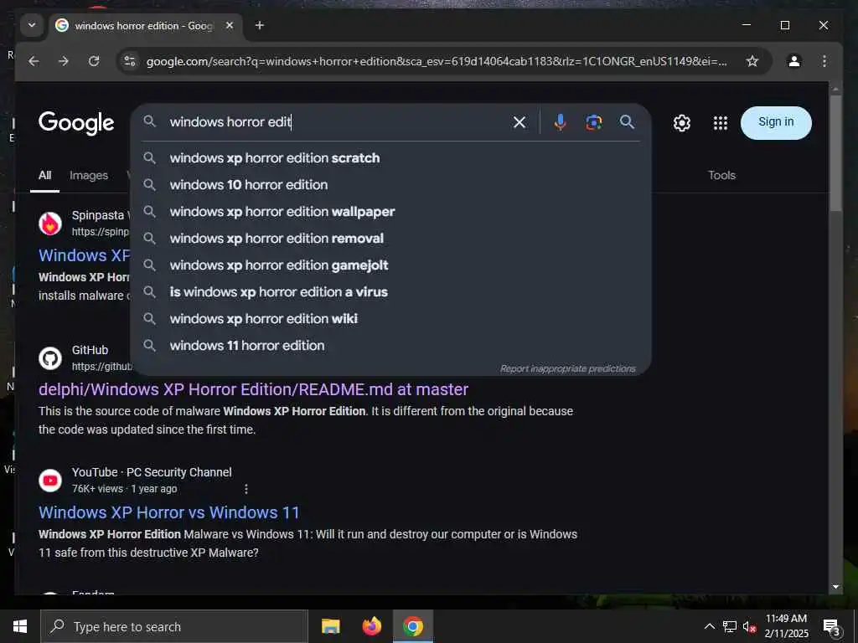Open the network icon in system tray
The width and height of the screenshot is (858, 643).
pyautogui.click(x=730, y=626)
